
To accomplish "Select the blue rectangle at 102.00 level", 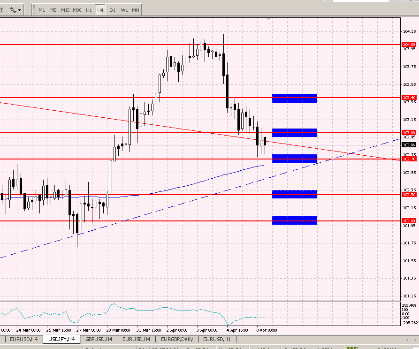I will coord(295,220).
